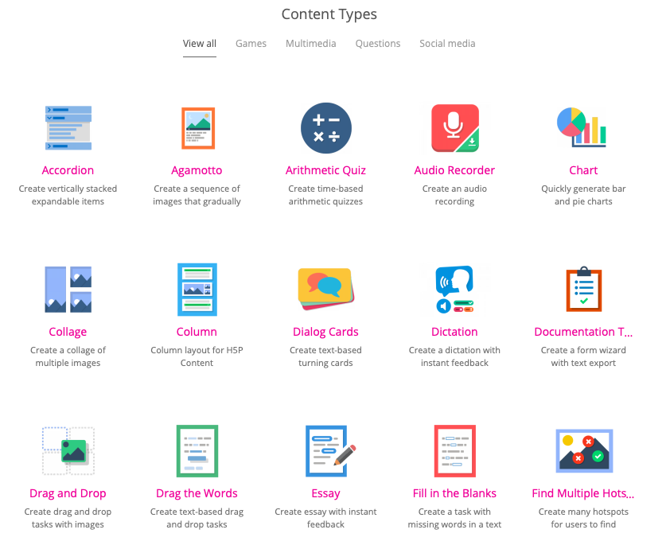Viewport: 670px width, 545px height.
Task: Switch to the Games tab
Action: pos(251,44)
